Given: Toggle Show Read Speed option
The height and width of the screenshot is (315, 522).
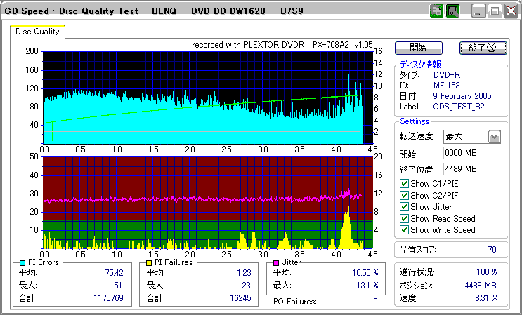Looking at the screenshot, I should click(x=404, y=219).
